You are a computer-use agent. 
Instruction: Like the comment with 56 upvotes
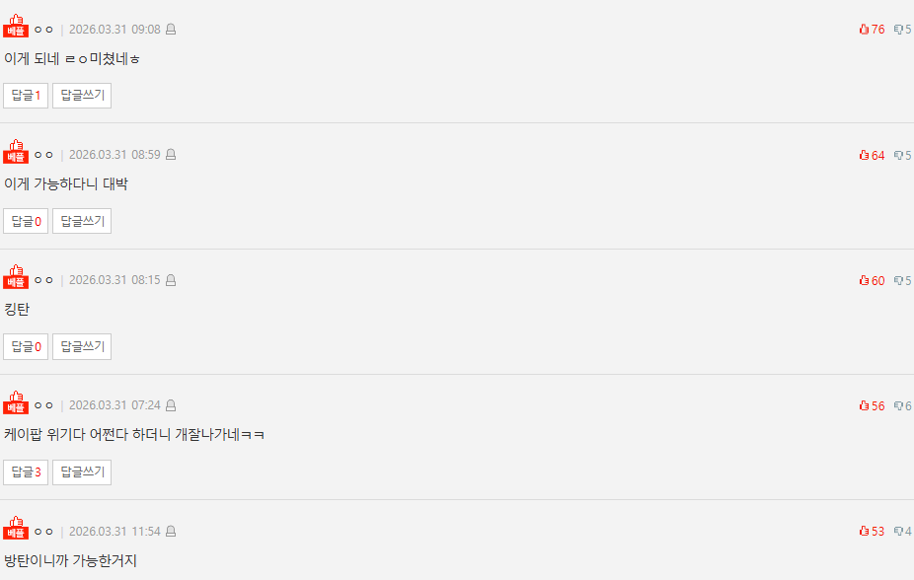pos(872,405)
